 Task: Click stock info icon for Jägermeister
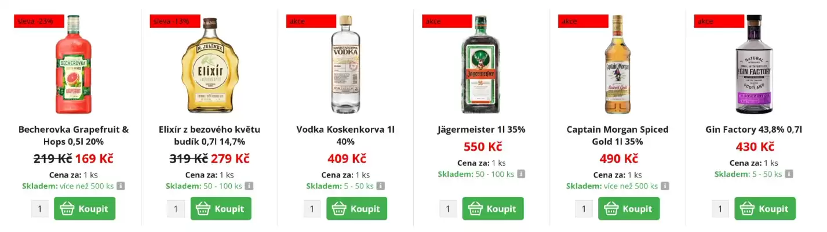pos(521,174)
